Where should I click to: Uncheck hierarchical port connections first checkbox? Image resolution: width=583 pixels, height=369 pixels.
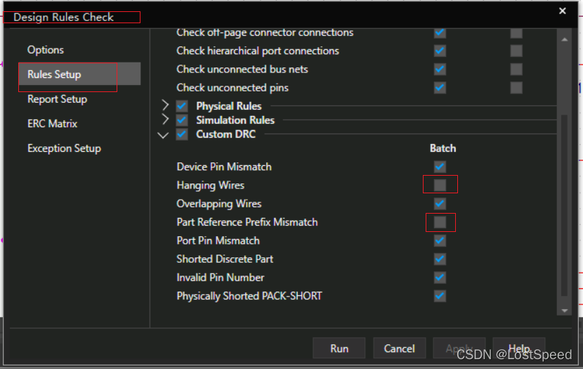point(440,51)
